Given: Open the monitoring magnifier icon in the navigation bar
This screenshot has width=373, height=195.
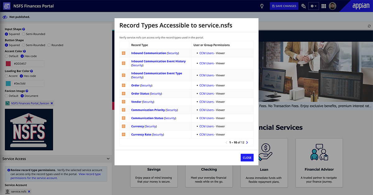Looking at the screenshot, I should pyautogui.click(x=303, y=6).
